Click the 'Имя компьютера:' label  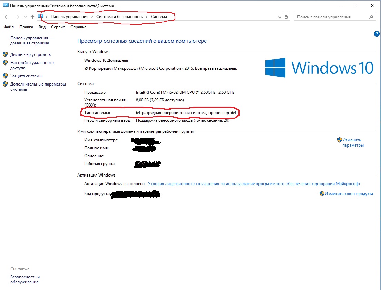click(101, 140)
